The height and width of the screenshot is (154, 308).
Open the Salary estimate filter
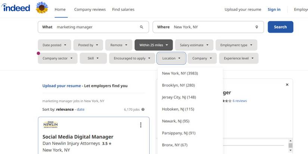[194, 45]
